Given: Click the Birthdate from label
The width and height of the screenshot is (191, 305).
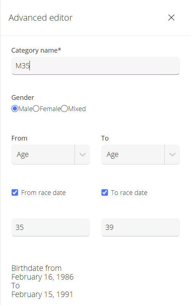Looking at the screenshot, I should (36, 268).
